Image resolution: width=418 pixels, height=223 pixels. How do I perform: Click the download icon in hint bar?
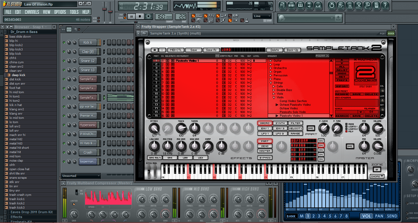pos(338,18)
